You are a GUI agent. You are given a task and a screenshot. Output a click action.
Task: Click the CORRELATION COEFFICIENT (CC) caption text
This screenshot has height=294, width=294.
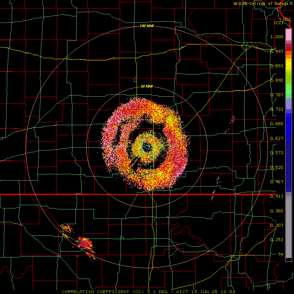(x=103, y=292)
